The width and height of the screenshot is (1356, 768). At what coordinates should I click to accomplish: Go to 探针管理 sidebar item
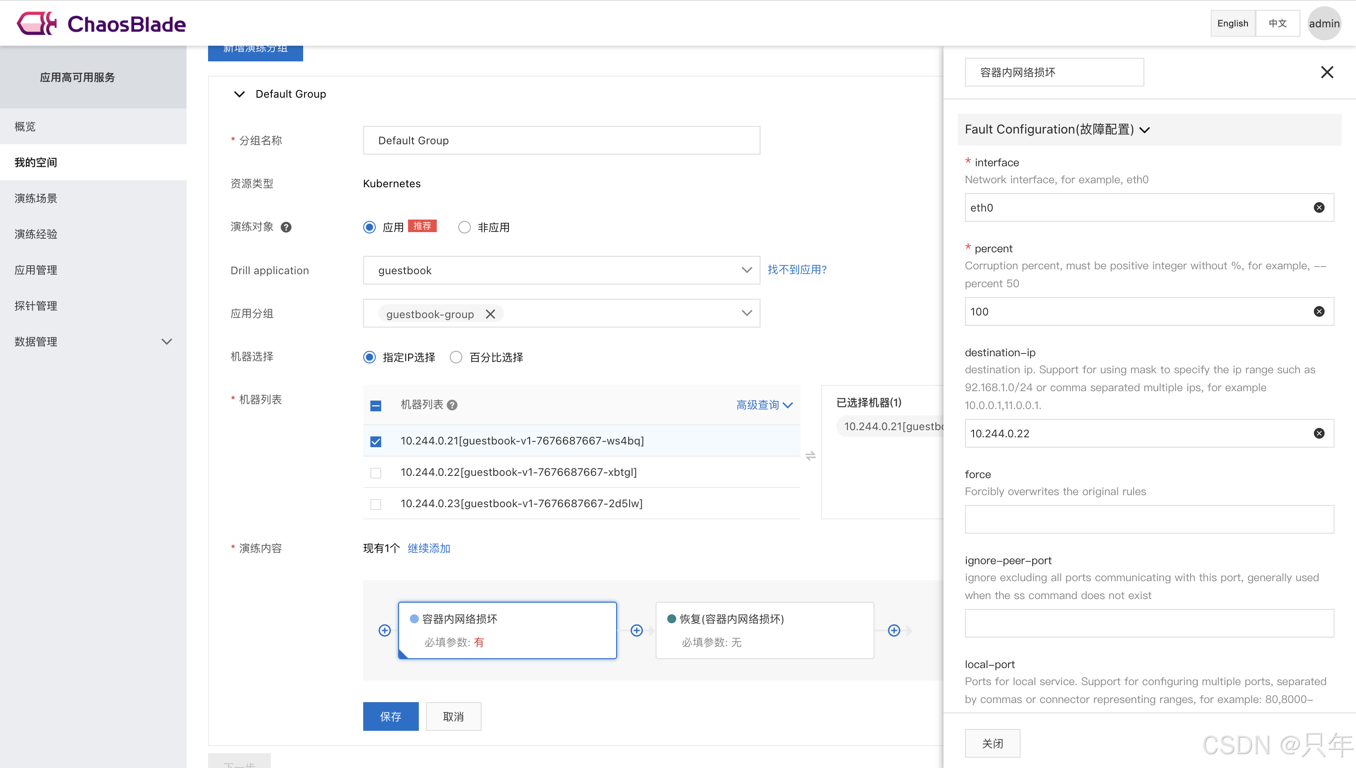[x=36, y=306]
